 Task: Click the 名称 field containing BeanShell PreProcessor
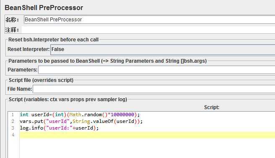click(149, 20)
